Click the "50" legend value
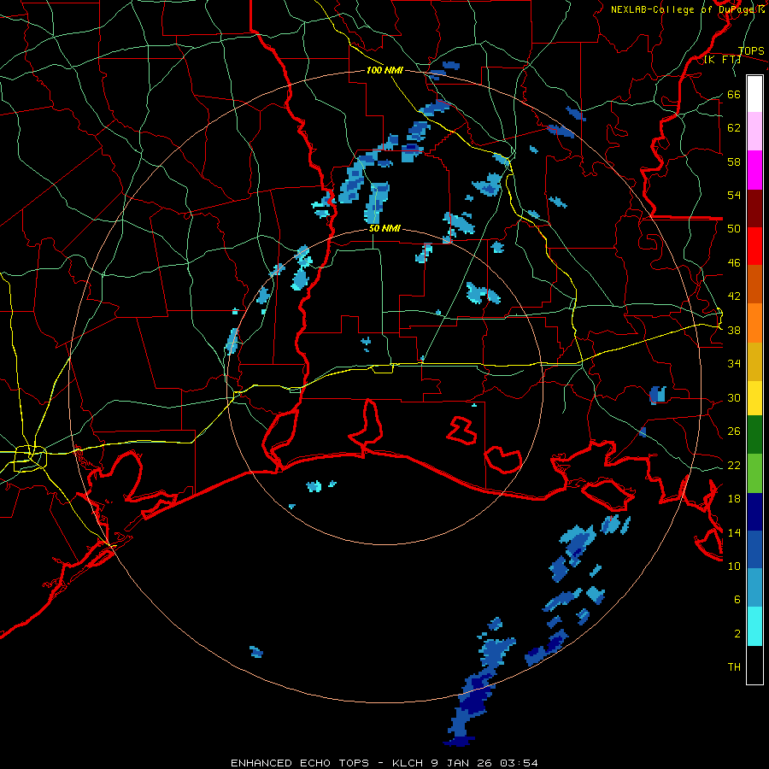 [734, 228]
